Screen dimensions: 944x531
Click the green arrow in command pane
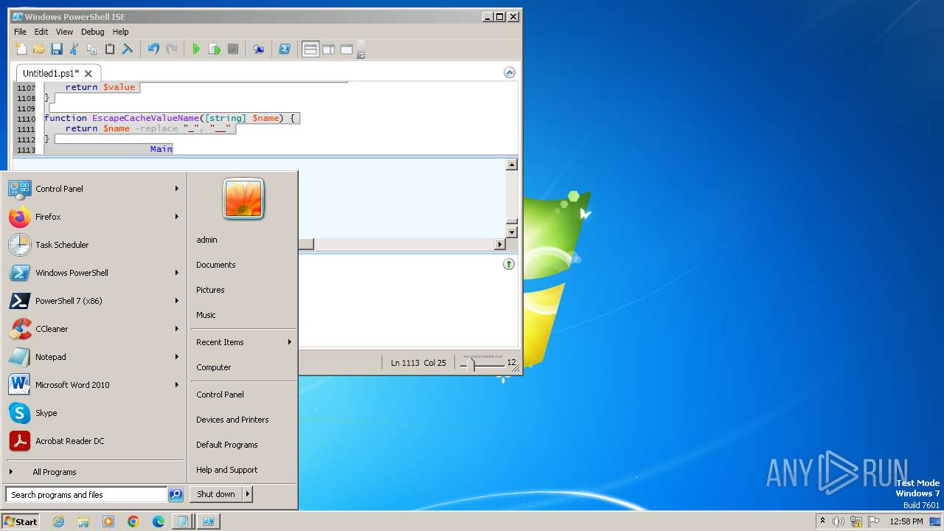(509, 264)
